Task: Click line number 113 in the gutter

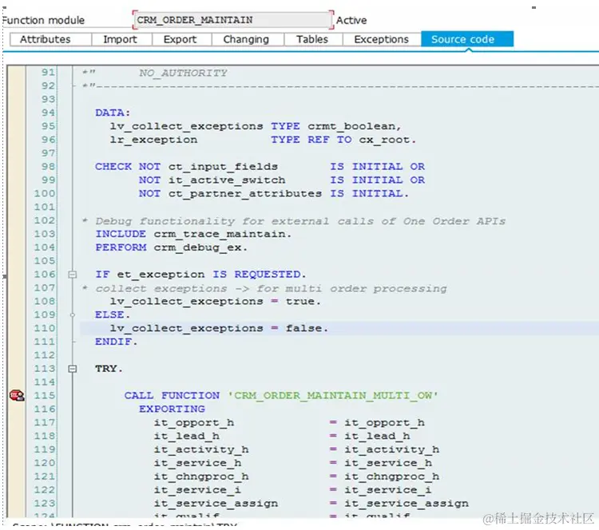Action: [45, 369]
